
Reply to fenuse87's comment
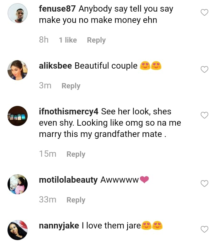96,40
